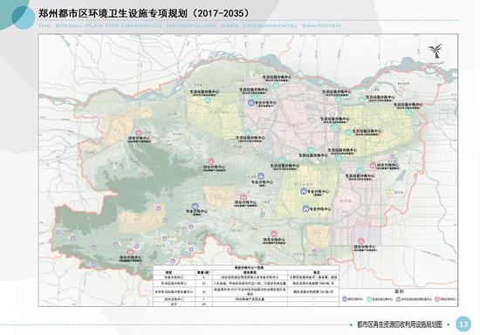Select the westernmost blue 专业分拣中心 marker
This screenshot has width=480, height=335.
click(x=195, y=206)
